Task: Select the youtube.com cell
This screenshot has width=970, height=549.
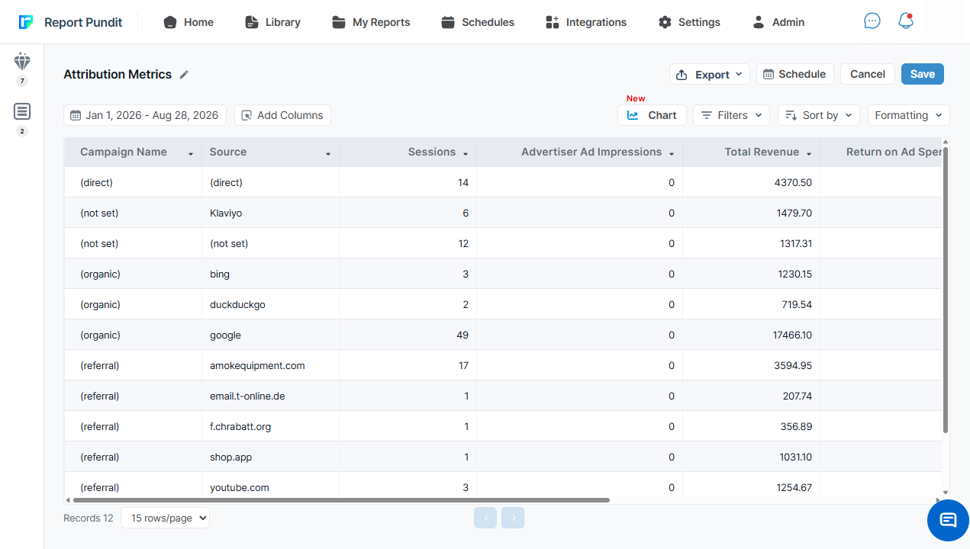Action: (x=271, y=486)
